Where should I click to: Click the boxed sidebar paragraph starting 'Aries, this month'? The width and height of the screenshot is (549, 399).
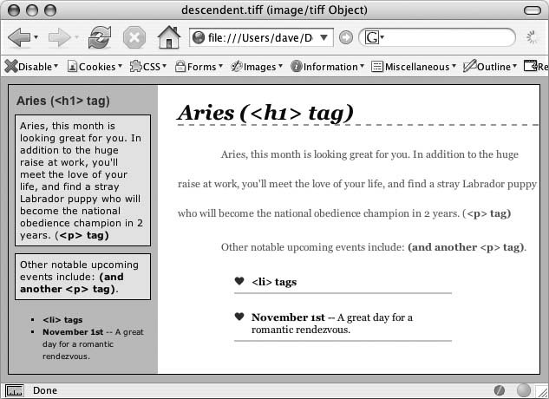(x=83, y=180)
